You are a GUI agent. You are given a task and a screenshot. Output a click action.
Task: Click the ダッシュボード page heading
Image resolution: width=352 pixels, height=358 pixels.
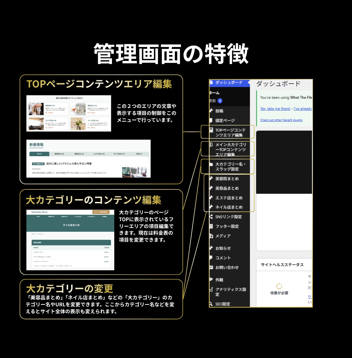(x=278, y=84)
